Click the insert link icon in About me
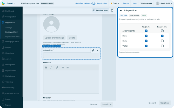Screen dimensions: 174x108 pos(57,67)
